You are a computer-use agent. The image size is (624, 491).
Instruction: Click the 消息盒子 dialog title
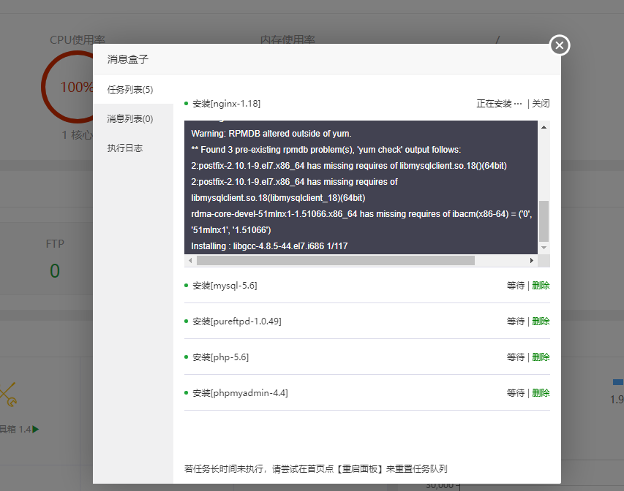click(x=128, y=59)
